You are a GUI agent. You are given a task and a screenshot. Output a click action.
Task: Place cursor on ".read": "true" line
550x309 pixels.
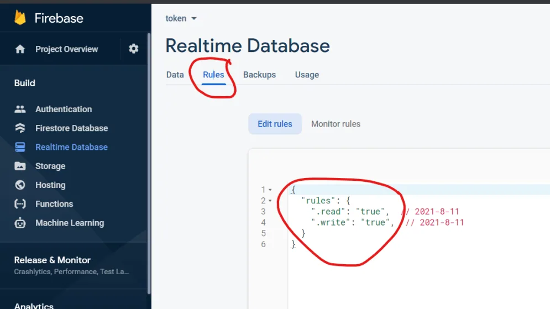click(x=350, y=212)
